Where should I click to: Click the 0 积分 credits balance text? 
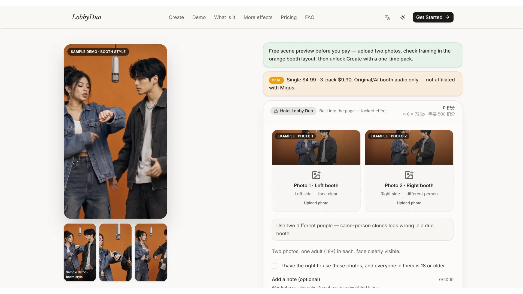pos(449,108)
